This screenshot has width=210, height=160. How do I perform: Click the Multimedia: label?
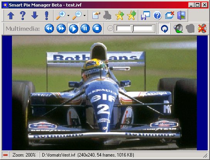[23, 28]
